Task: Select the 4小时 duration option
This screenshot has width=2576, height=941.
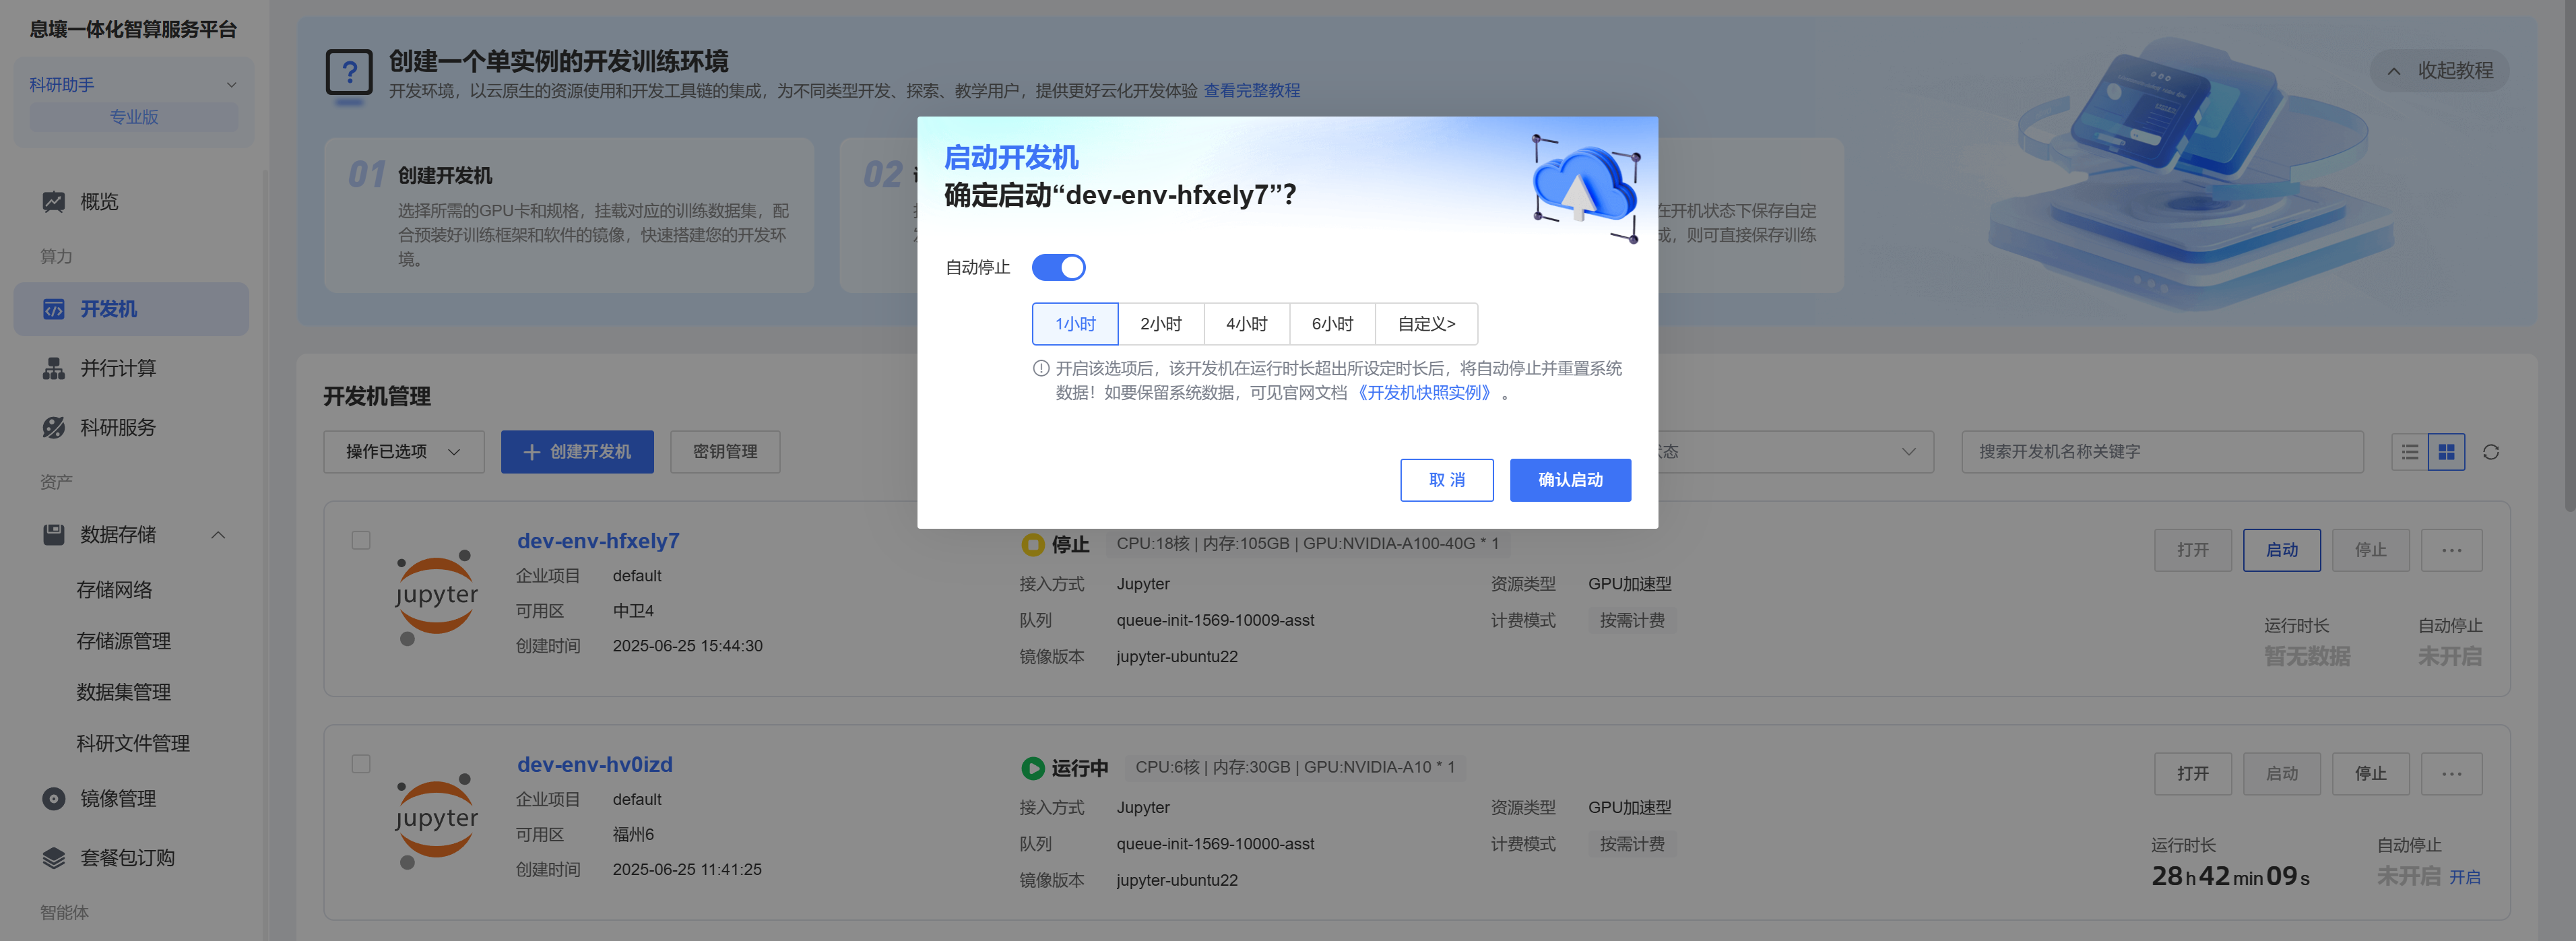Action: pyautogui.click(x=1247, y=324)
